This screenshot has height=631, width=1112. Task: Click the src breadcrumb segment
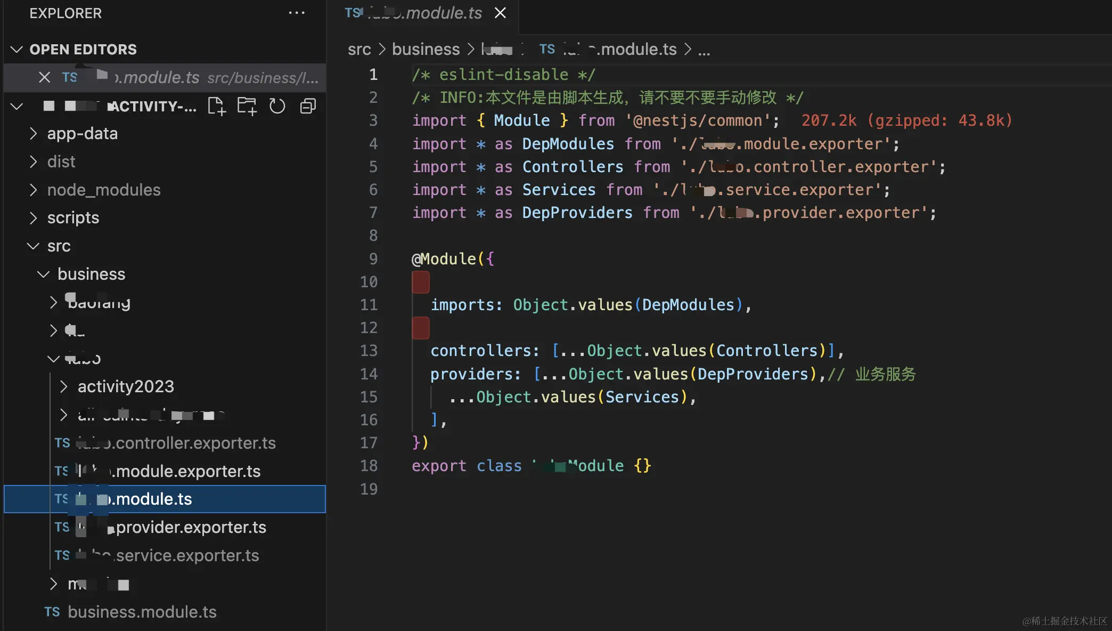point(359,50)
